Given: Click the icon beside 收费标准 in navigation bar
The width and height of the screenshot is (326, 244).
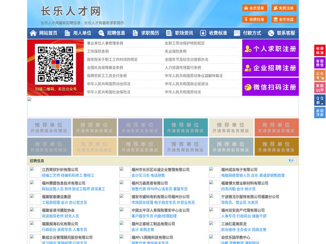Looking at the screenshot, I should point(203,33).
